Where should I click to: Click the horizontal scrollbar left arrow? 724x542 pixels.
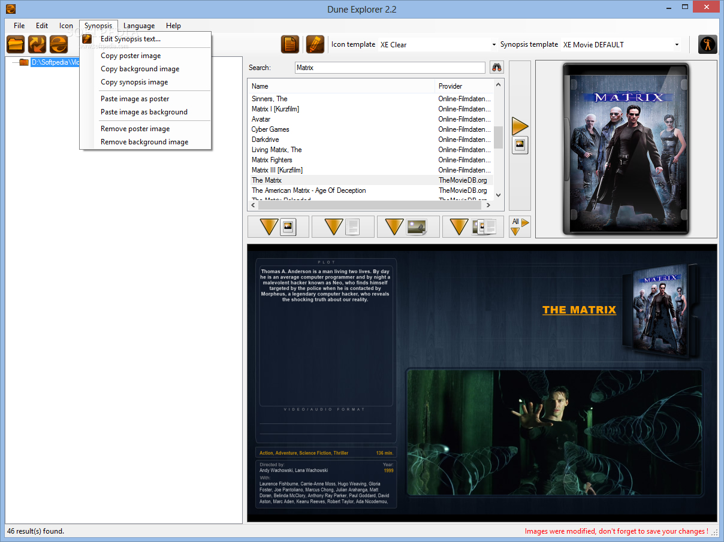click(253, 205)
